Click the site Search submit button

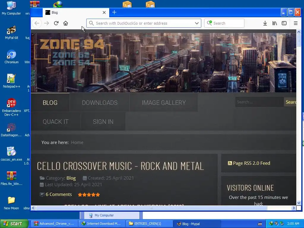tap(290, 102)
